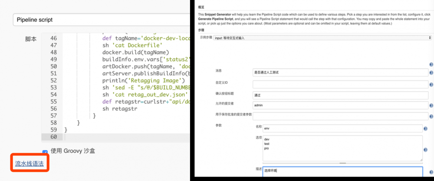Open help for the 允许的提交者 field
This screenshot has width=434, height=181.
point(431,105)
